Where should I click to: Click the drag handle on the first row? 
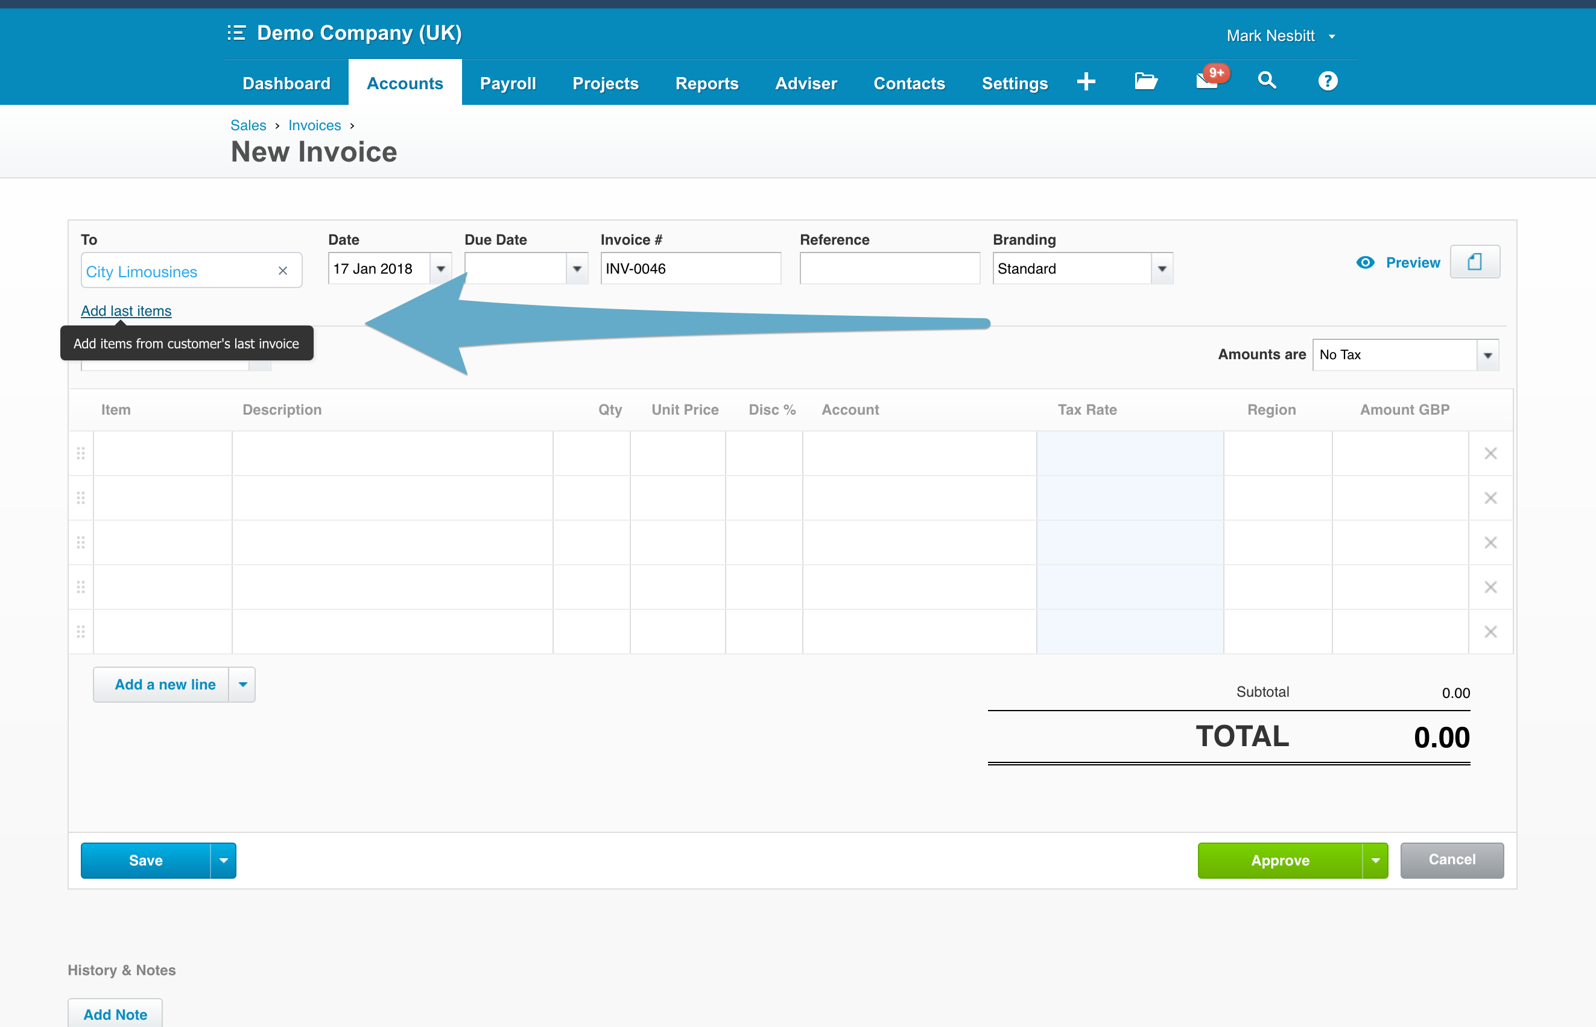(80, 453)
